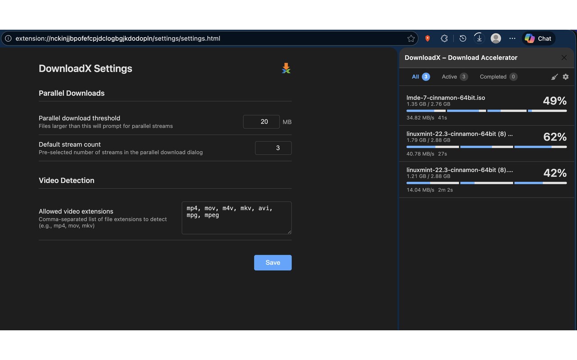Click the linuxmint file name beside 62%
The width and height of the screenshot is (577, 360).
point(460,134)
